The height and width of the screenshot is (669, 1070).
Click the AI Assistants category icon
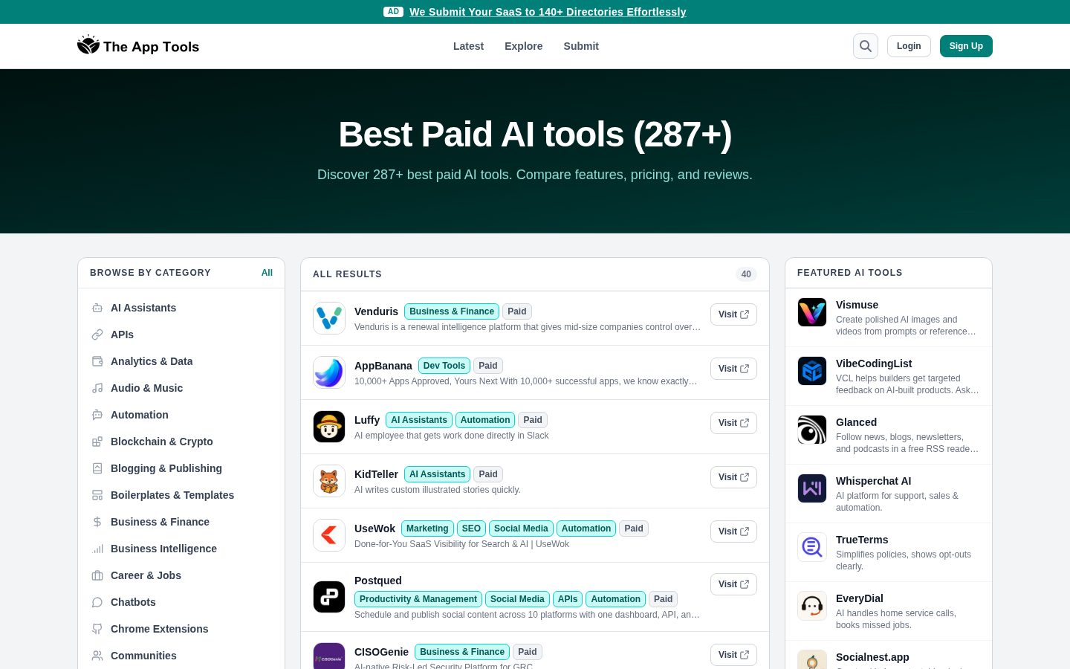click(97, 308)
